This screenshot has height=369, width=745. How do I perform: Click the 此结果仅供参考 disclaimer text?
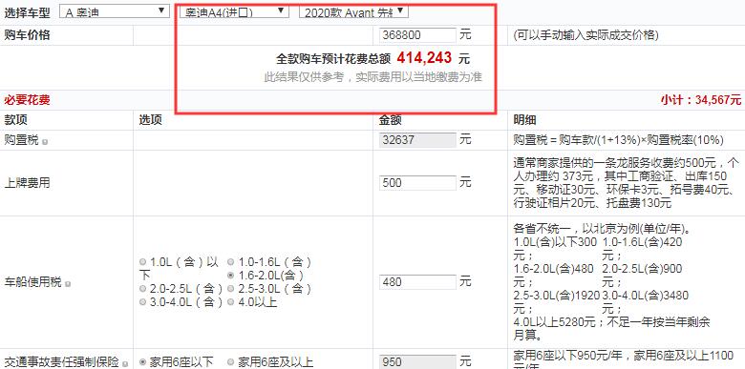coord(372,77)
